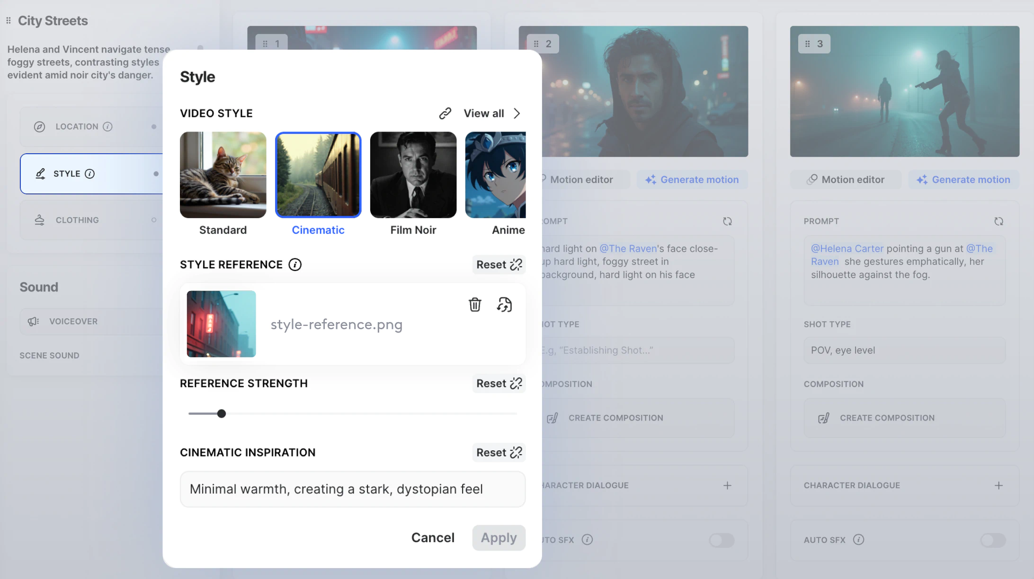
Task: Open the Clothing tab in sidebar
Action: tap(92, 220)
